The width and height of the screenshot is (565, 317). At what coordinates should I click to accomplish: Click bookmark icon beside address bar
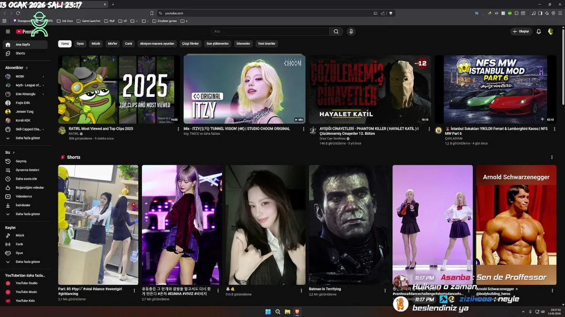point(152,13)
